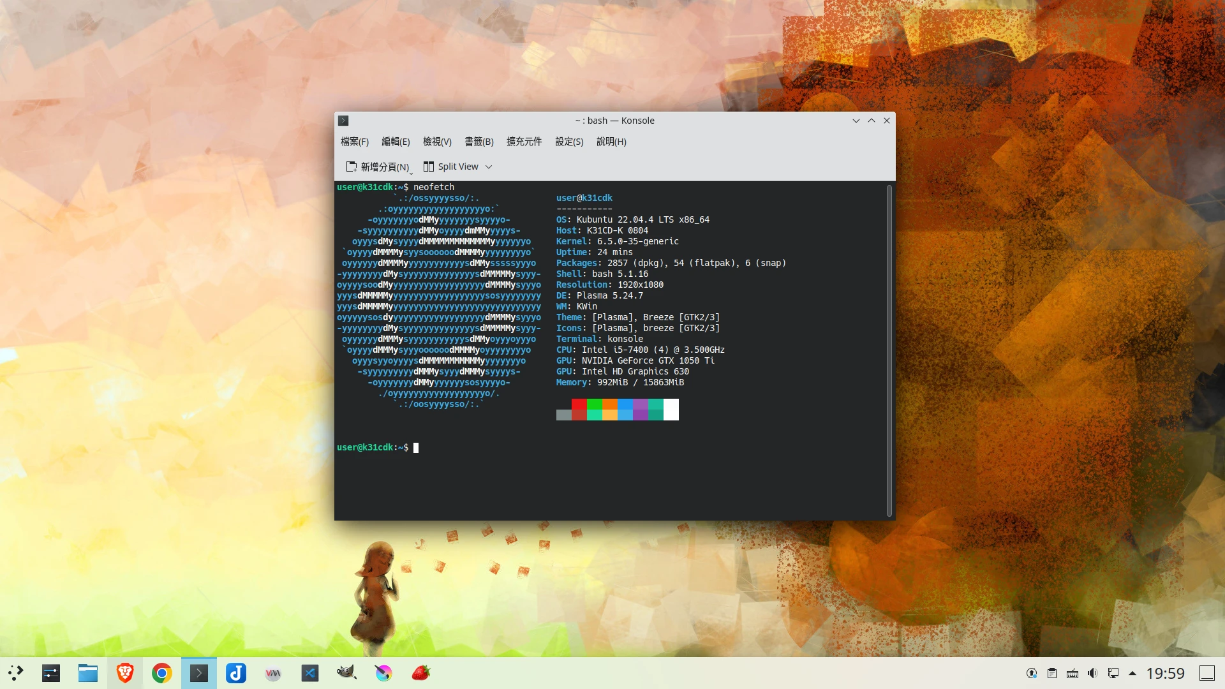Open Visual Studio Code taskbar icon
The height and width of the screenshot is (689, 1225).
pyautogui.click(x=310, y=673)
